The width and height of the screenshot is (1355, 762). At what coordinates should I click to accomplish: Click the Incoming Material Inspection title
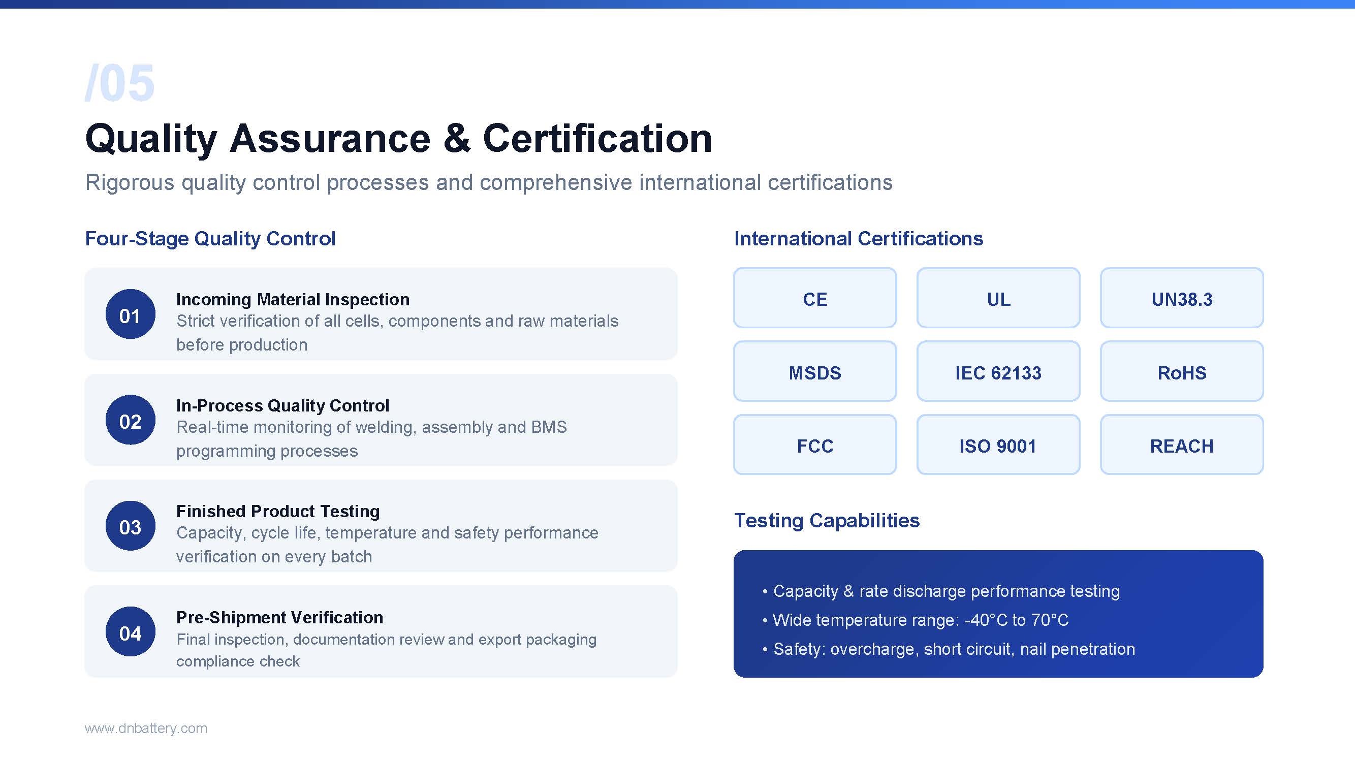(293, 299)
